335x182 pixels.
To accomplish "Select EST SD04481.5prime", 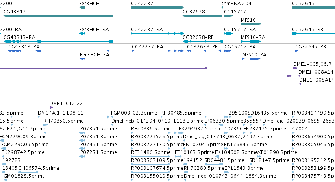I will [x=213, y=164].
